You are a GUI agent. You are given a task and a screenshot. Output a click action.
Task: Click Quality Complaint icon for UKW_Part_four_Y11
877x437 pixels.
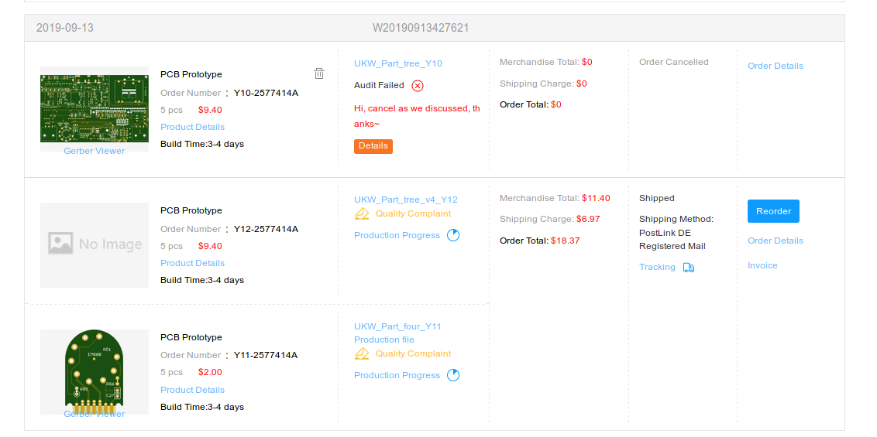(362, 353)
